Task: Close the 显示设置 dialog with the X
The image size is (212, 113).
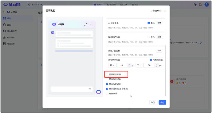Action: click(x=165, y=11)
